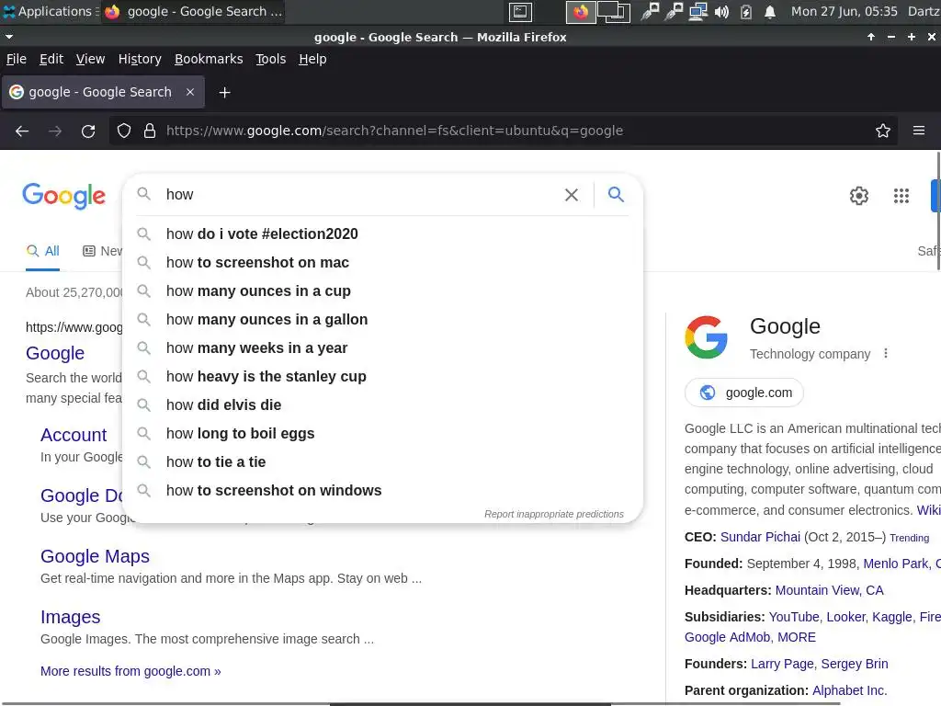Open the Larry Page founder link
This screenshot has height=706, width=941.
tap(782, 664)
